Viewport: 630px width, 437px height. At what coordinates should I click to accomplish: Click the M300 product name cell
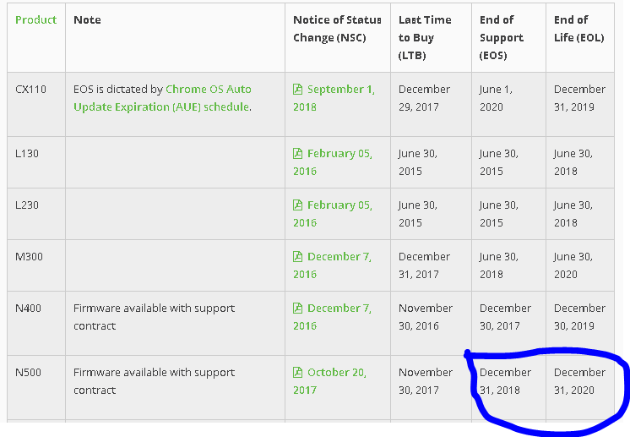(28, 257)
